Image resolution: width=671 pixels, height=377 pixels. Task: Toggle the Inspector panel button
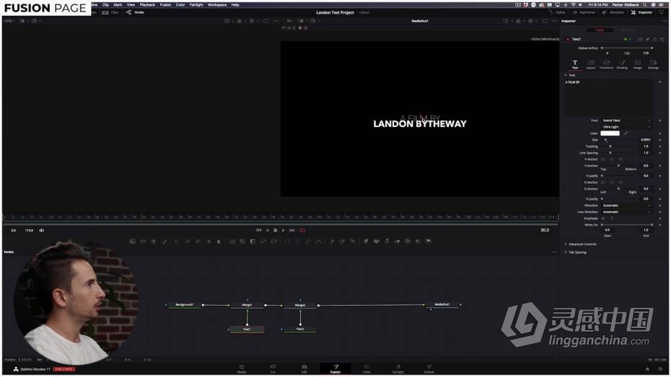pyautogui.click(x=641, y=12)
